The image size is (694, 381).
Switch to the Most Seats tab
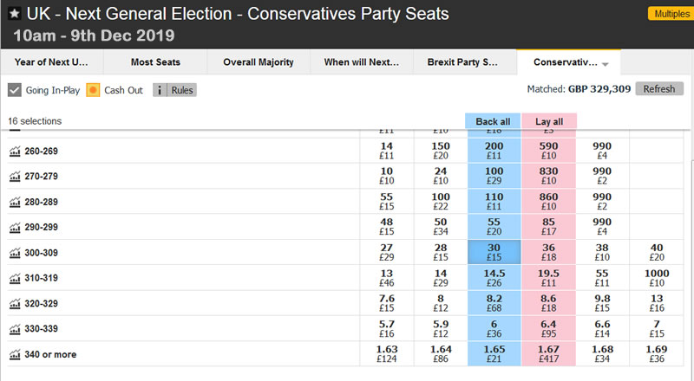pyautogui.click(x=154, y=62)
